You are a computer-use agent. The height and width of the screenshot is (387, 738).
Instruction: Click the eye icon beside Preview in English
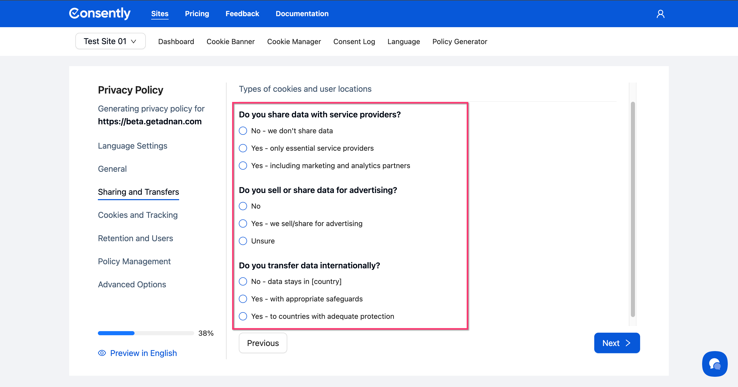pos(102,353)
